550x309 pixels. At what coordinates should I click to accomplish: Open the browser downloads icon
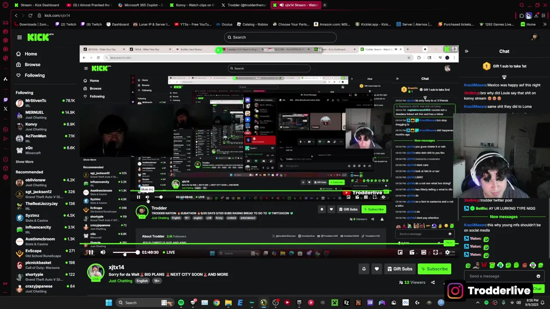coord(536,15)
